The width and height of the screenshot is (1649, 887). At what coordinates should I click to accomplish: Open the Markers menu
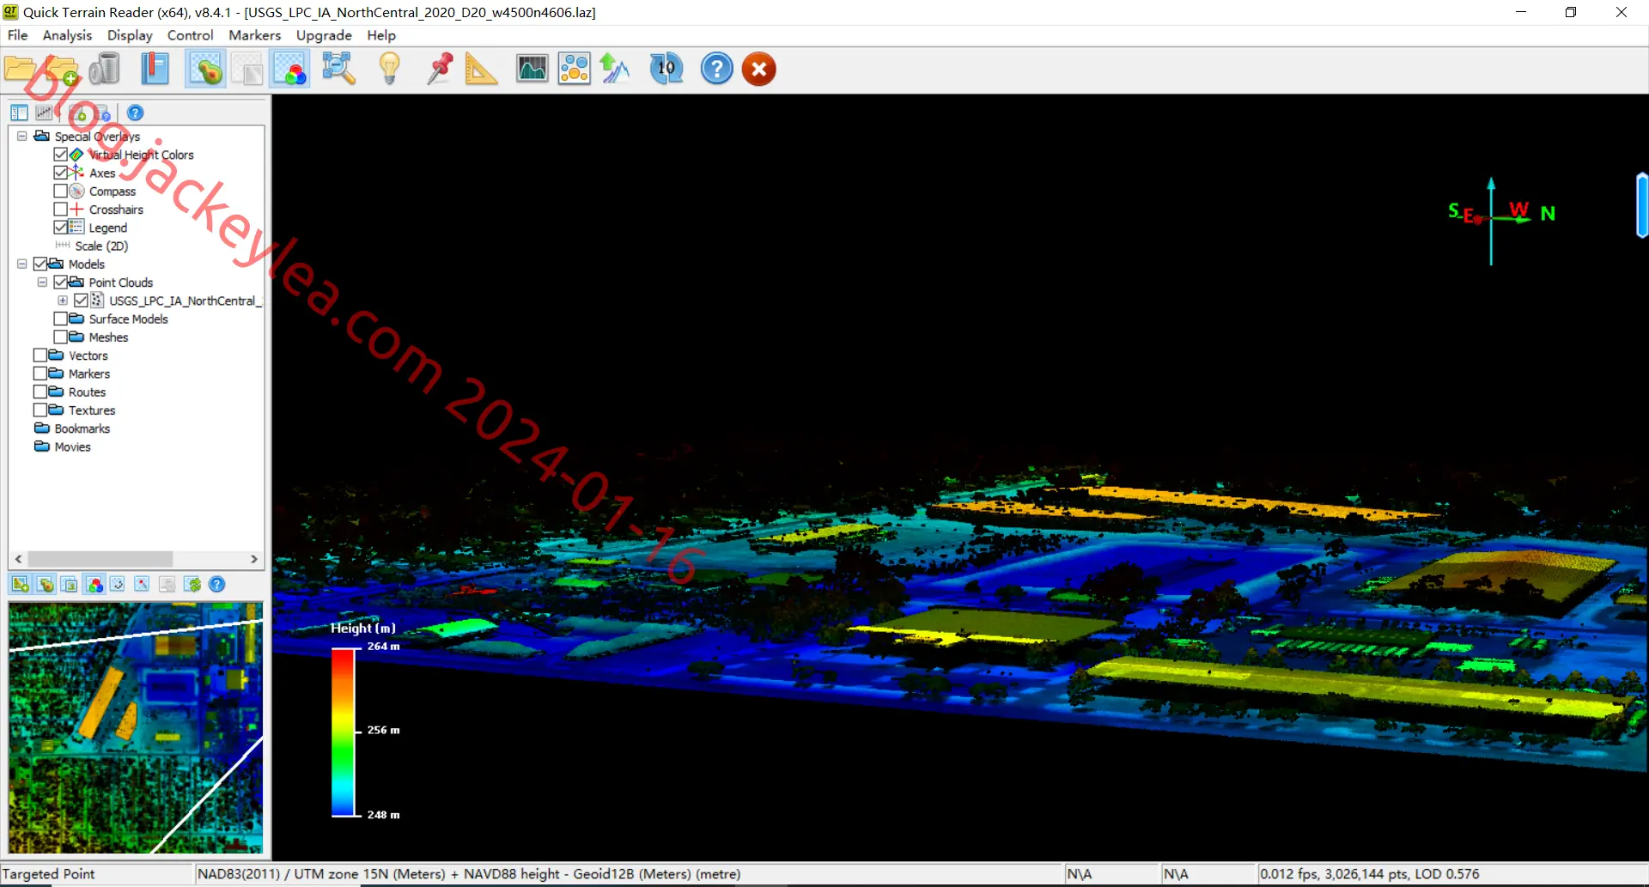pos(254,35)
